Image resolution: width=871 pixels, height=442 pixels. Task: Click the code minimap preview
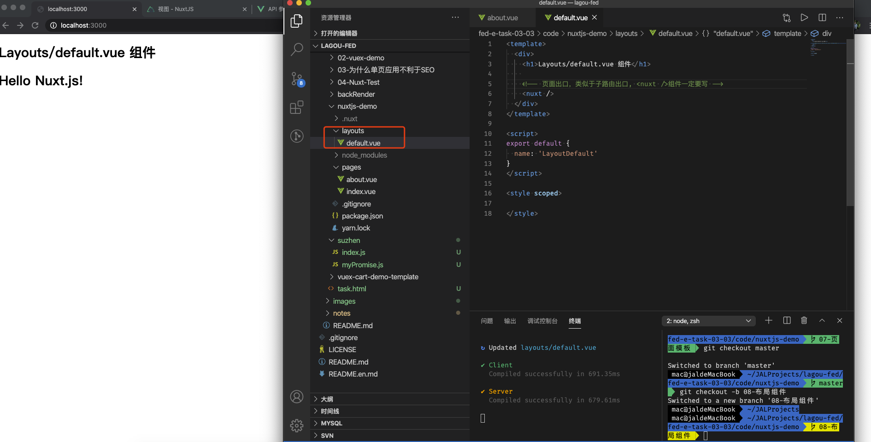(x=828, y=48)
